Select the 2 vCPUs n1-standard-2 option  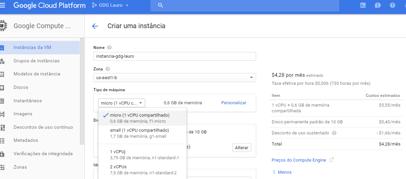click(x=143, y=170)
